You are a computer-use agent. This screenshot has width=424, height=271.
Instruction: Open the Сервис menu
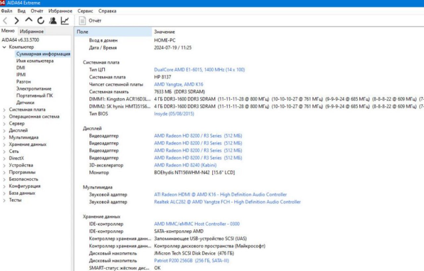[85, 11]
